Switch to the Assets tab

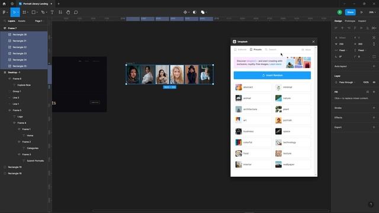[21, 21]
